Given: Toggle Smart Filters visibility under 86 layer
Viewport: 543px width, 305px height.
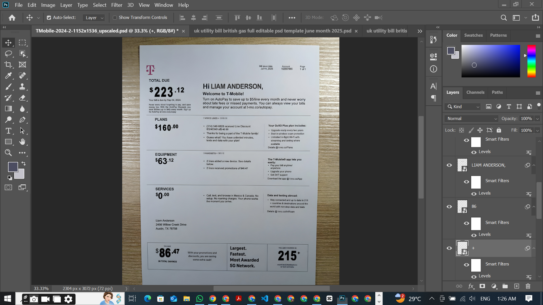Looking at the screenshot, I should point(467,223).
